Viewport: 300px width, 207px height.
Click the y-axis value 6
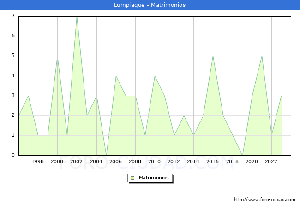click(x=13, y=35)
